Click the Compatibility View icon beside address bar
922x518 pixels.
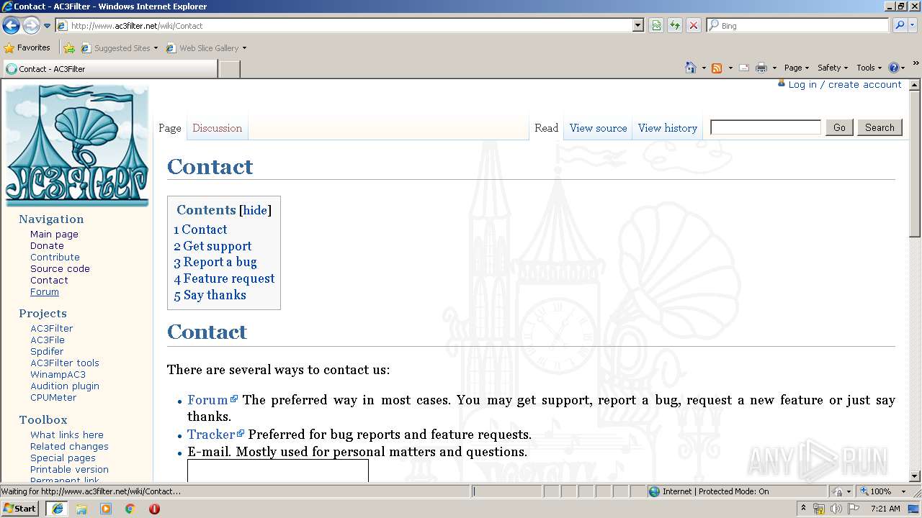[x=656, y=25]
